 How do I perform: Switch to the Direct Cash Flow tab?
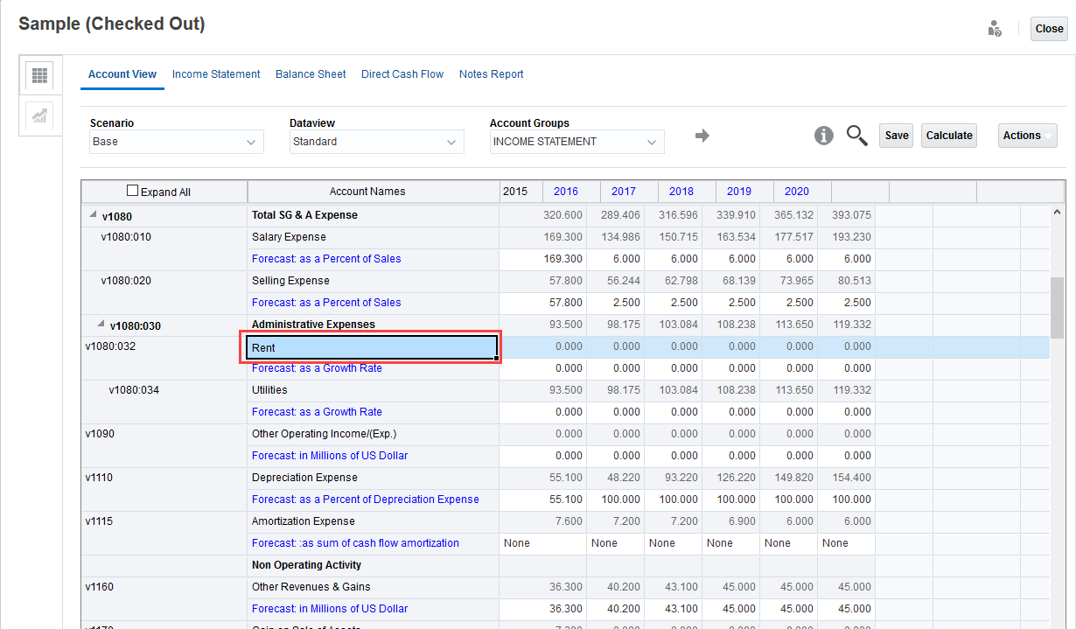402,74
